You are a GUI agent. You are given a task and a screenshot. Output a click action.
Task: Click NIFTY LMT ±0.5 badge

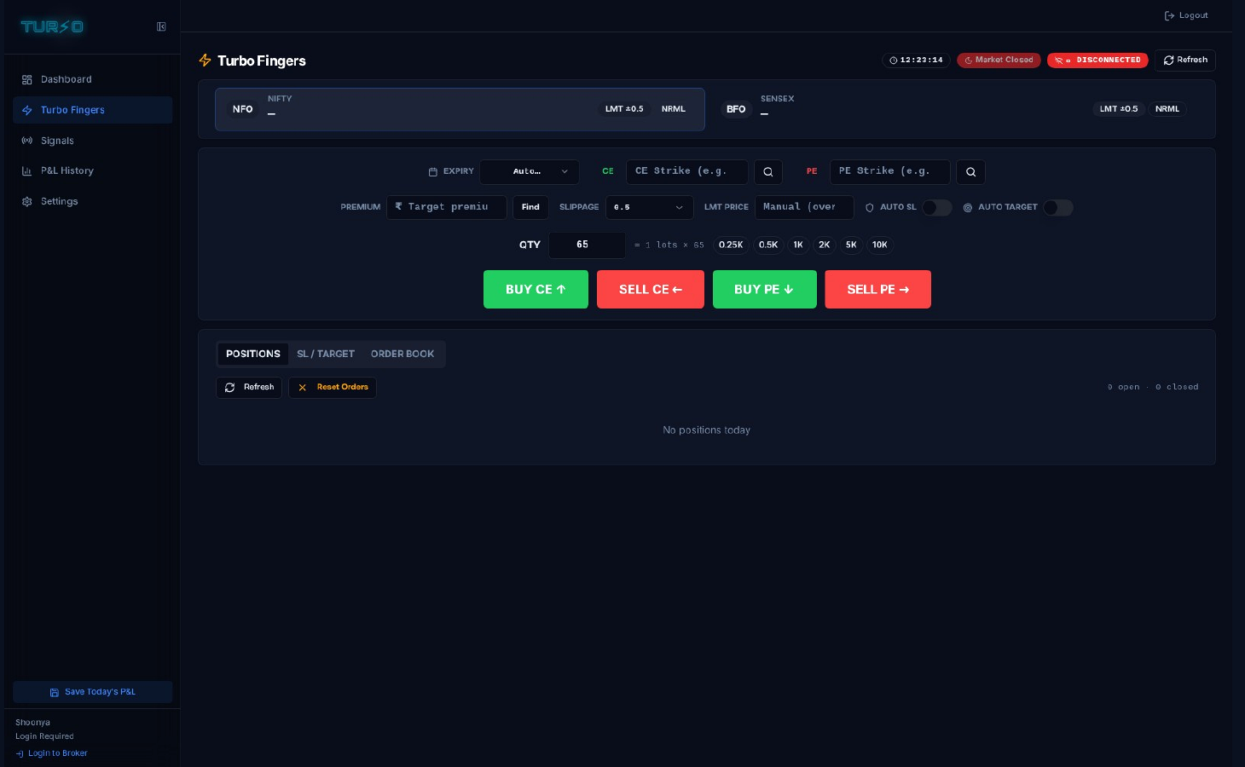pos(624,109)
